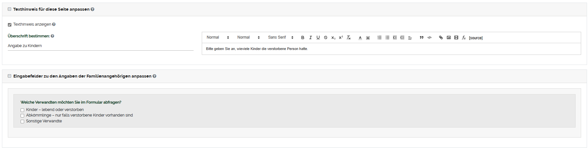The image size is (588, 148).
Task: Insert an ordered numbered list
Action: (x=379, y=38)
